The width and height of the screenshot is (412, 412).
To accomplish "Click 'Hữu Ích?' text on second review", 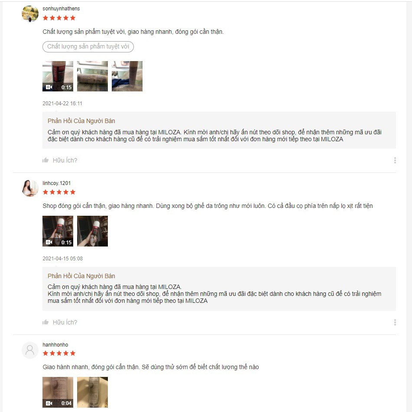I will [x=65, y=322].
